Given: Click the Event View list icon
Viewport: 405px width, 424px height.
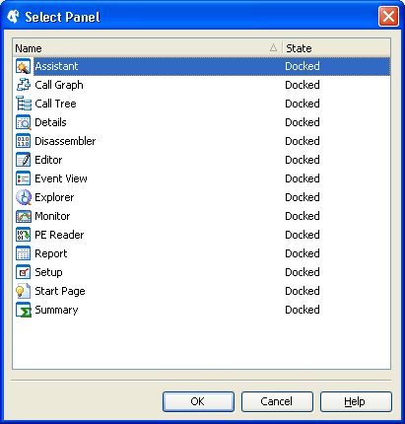Looking at the screenshot, I should tap(24, 178).
